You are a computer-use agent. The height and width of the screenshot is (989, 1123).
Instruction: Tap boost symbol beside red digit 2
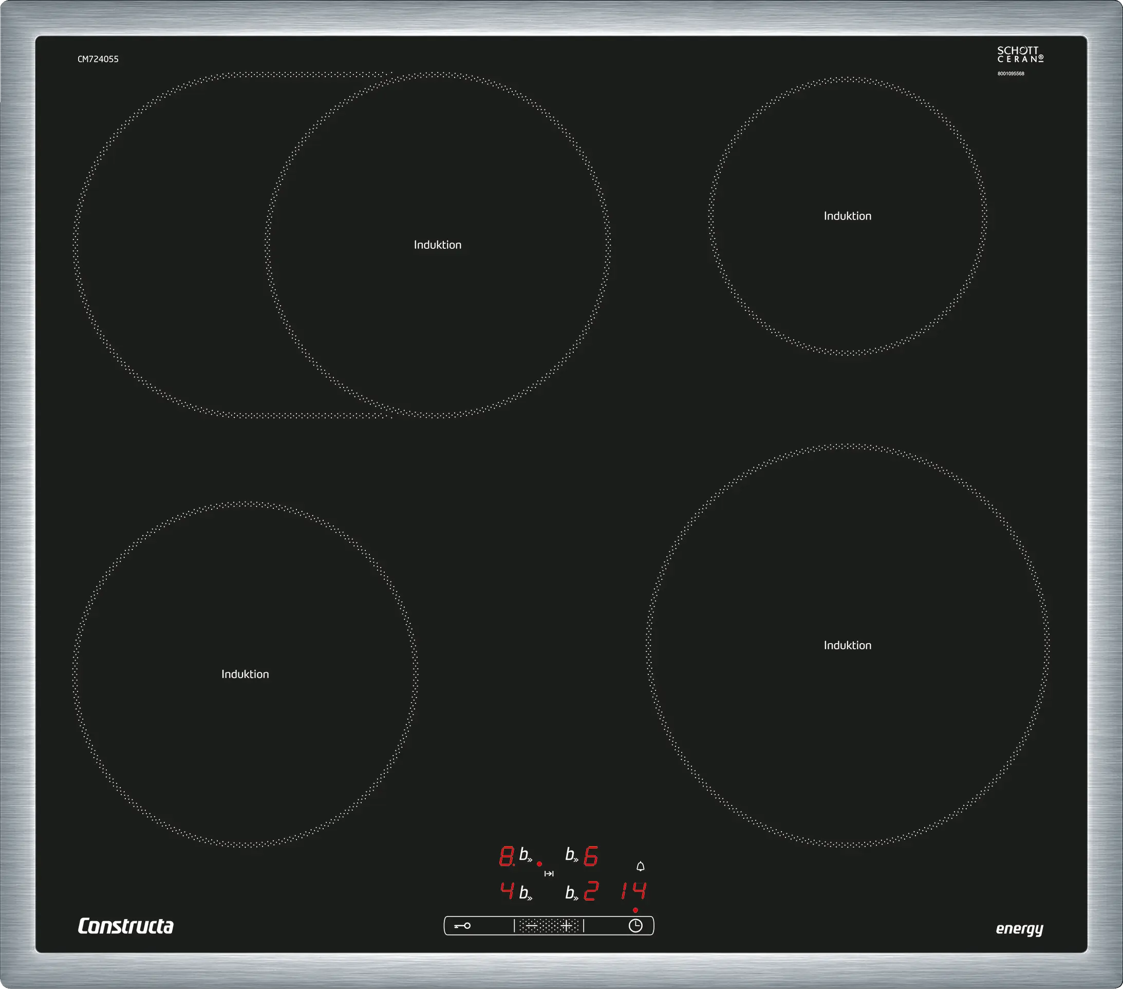[571, 893]
